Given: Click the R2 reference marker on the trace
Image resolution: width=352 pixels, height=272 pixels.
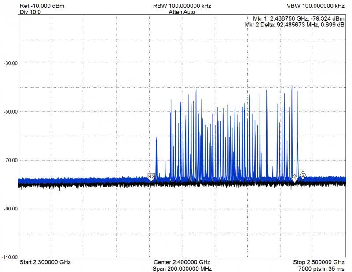Looking at the screenshot, I should click(x=151, y=176).
